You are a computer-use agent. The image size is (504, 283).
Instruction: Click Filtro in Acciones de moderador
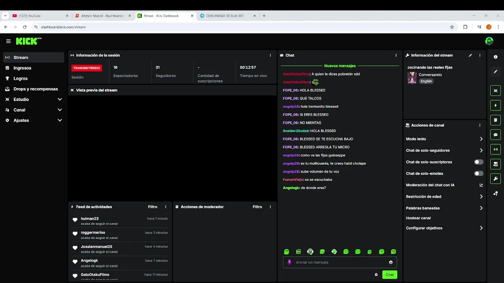click(x=257, y=207)
